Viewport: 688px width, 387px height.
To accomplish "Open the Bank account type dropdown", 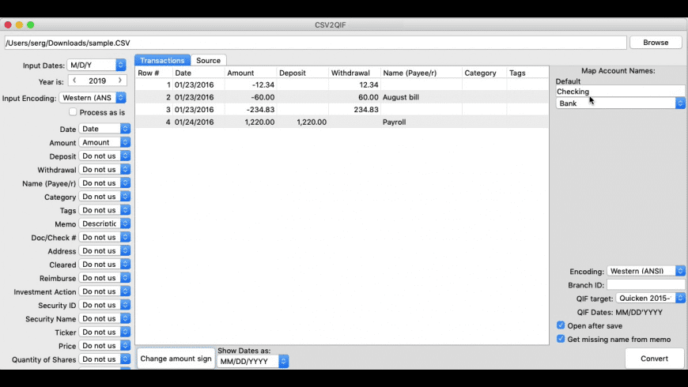I will [x=620, y=103].
